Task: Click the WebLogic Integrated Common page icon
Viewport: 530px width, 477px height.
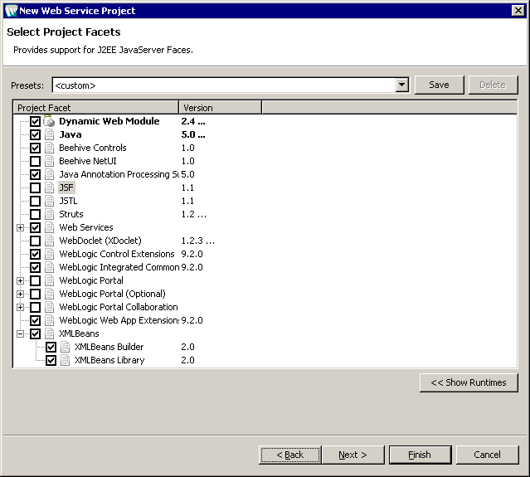Action: point(49,267)
